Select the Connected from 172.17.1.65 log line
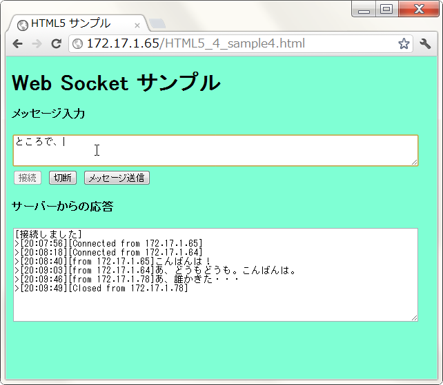Viewport: 443px width, 385px height. coord(109,243)
